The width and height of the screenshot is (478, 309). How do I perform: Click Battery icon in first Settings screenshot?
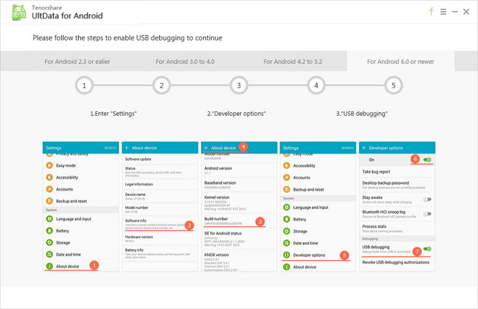pyautogui.click(x=49, y=230)
